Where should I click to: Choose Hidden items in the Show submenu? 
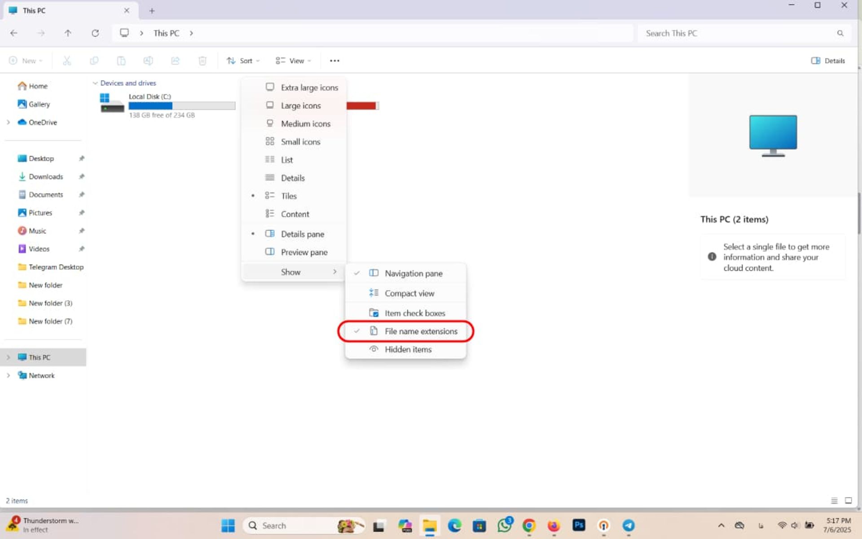tap(408, 349)
